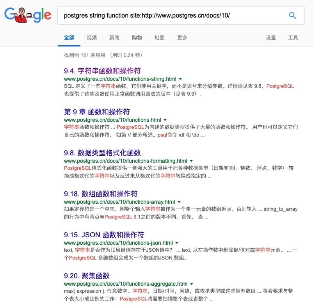Open result 9.18. 数组函数和操作符
Viewport: 313px width, 306px height.
[101, 194]
